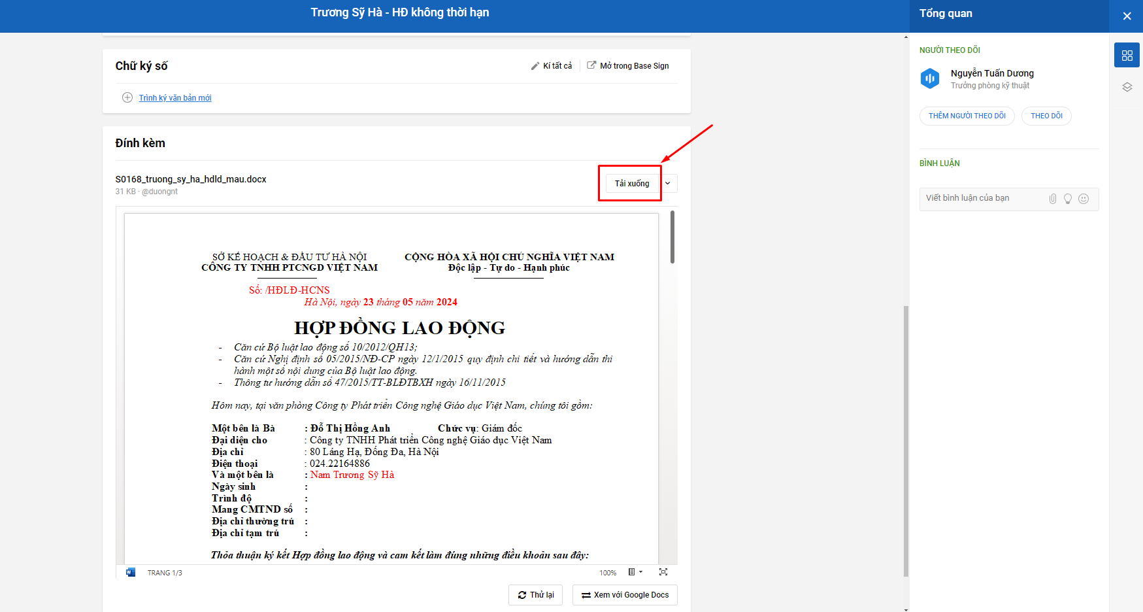Open the emoji smiley picker in the comment box

[1084, 199]
